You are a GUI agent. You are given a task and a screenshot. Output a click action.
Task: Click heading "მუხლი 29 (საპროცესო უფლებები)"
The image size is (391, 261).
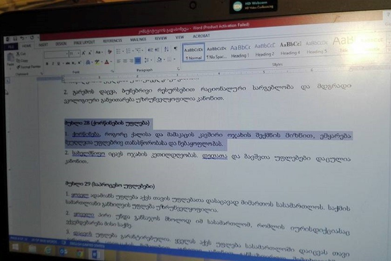110,185
